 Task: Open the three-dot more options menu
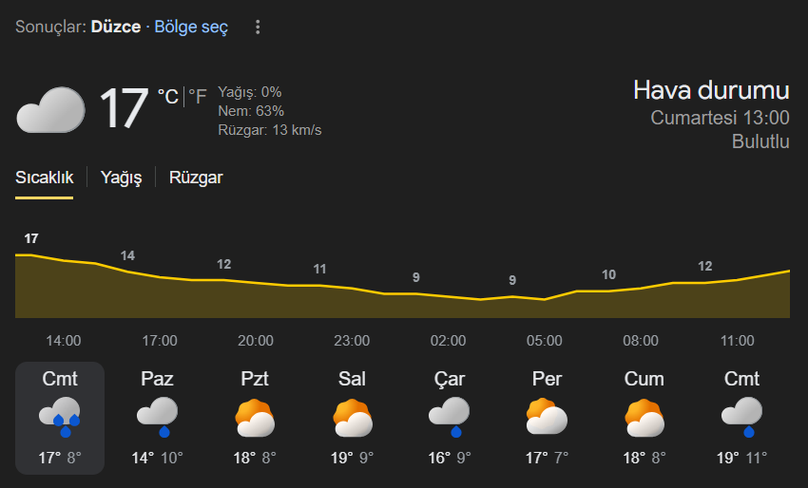257,28
